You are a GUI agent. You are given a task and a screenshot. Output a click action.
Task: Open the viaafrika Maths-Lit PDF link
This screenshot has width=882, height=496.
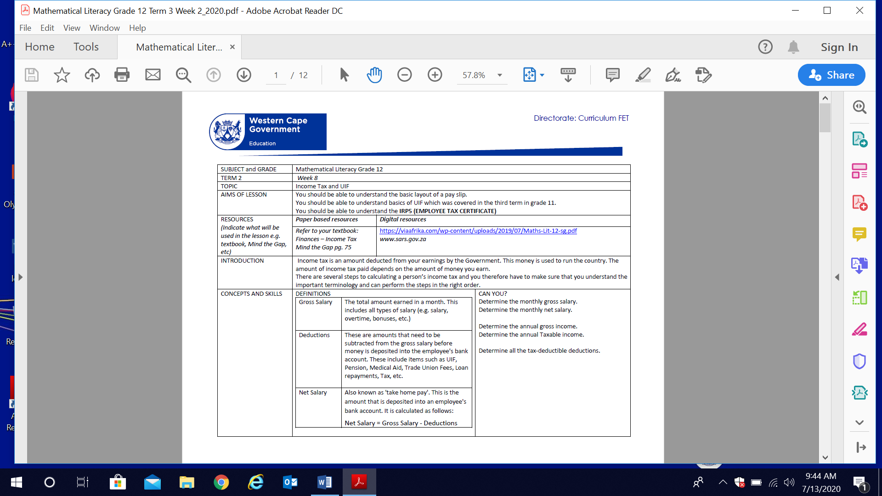pyautogui.click(x=478, y=231)
